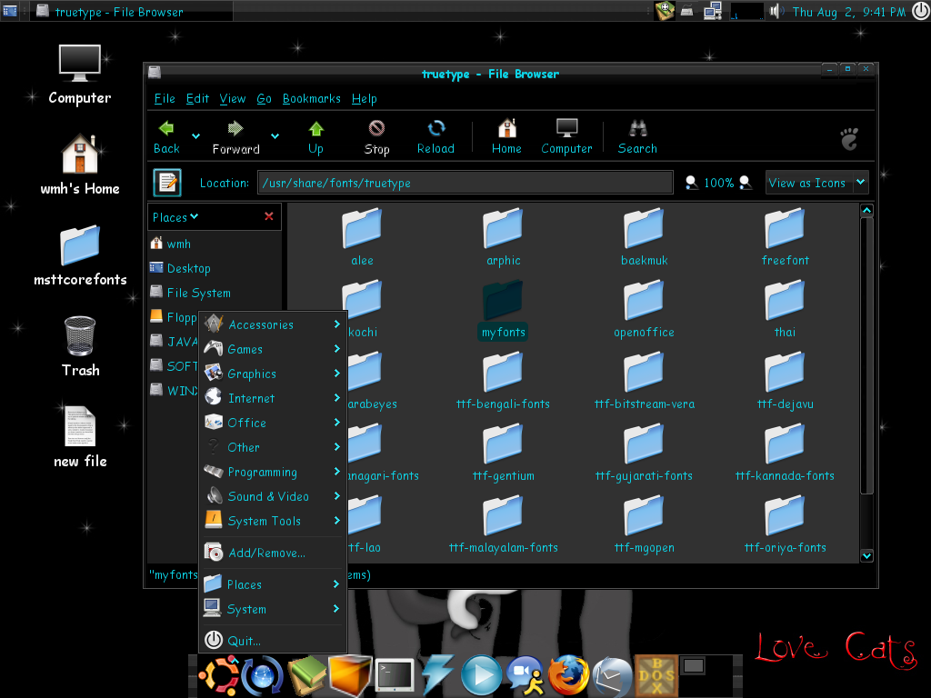The width and height of the screenshot is (931, 698).
Task: Open the Places menu entry
Action: point(273,584)
